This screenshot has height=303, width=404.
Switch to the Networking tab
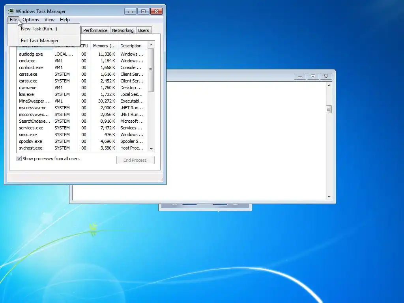pos(123,30)
